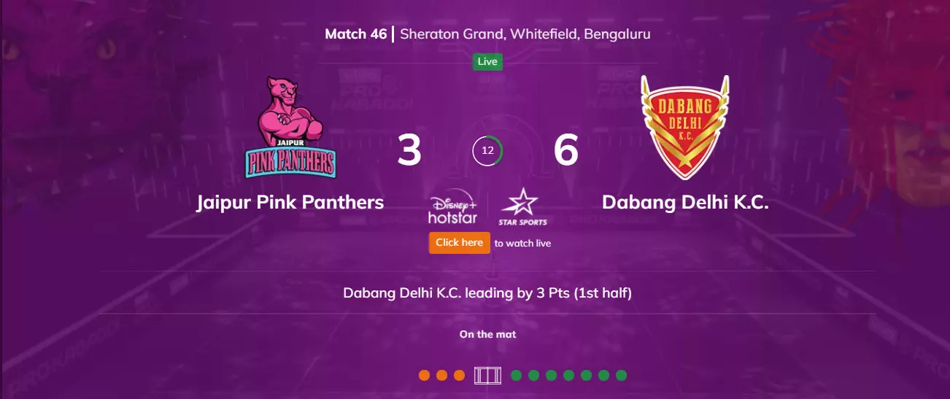Click the Delhi score of 6
Viewport: 950px width, 399px height.
tap(566, 150)
